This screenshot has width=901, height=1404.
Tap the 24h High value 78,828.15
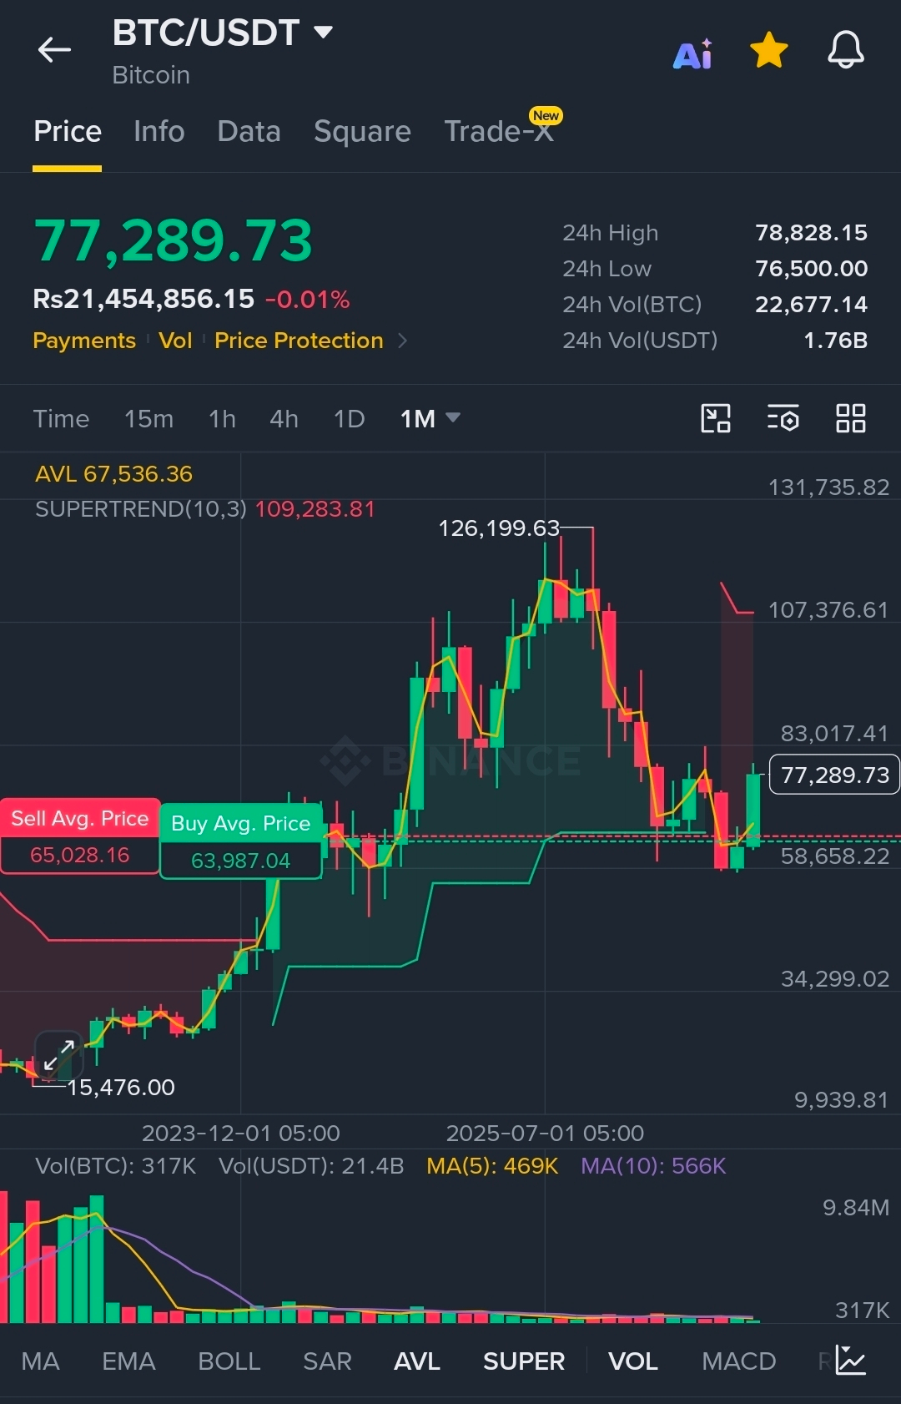click(811, 233)
